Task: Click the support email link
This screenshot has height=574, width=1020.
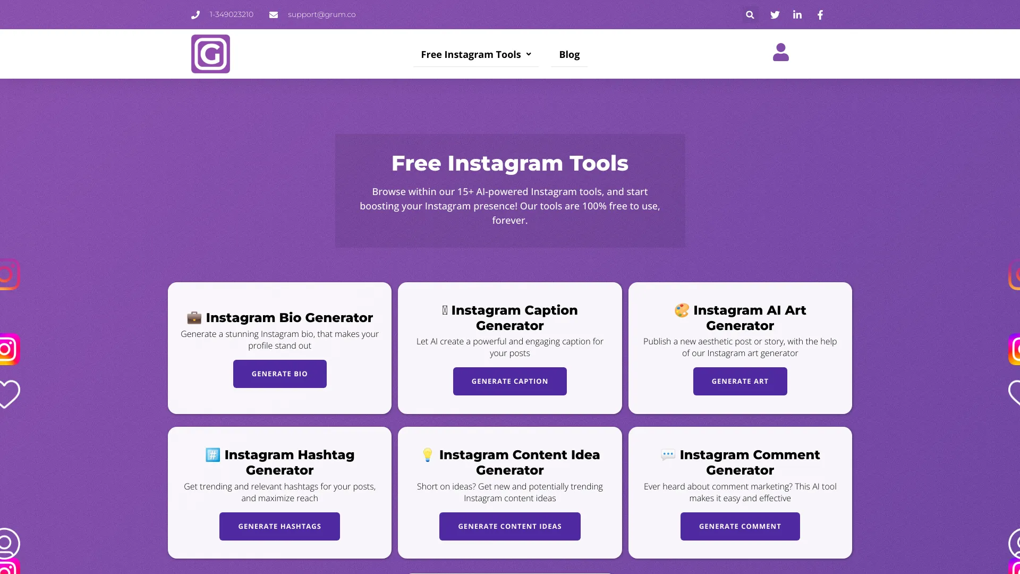Action: click(x=321, y=14)
